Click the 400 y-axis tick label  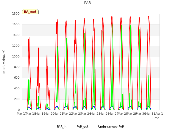(17, 89)
